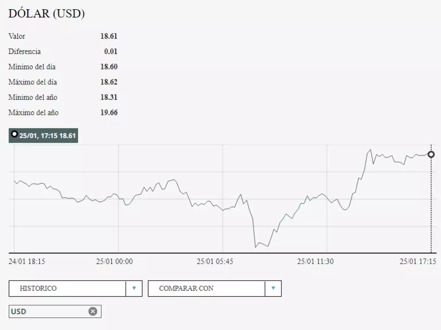The height and width of the screenshot is (330, 441).
Task: Click the lowest dip point on the chart line
Action: coord(255,247)
